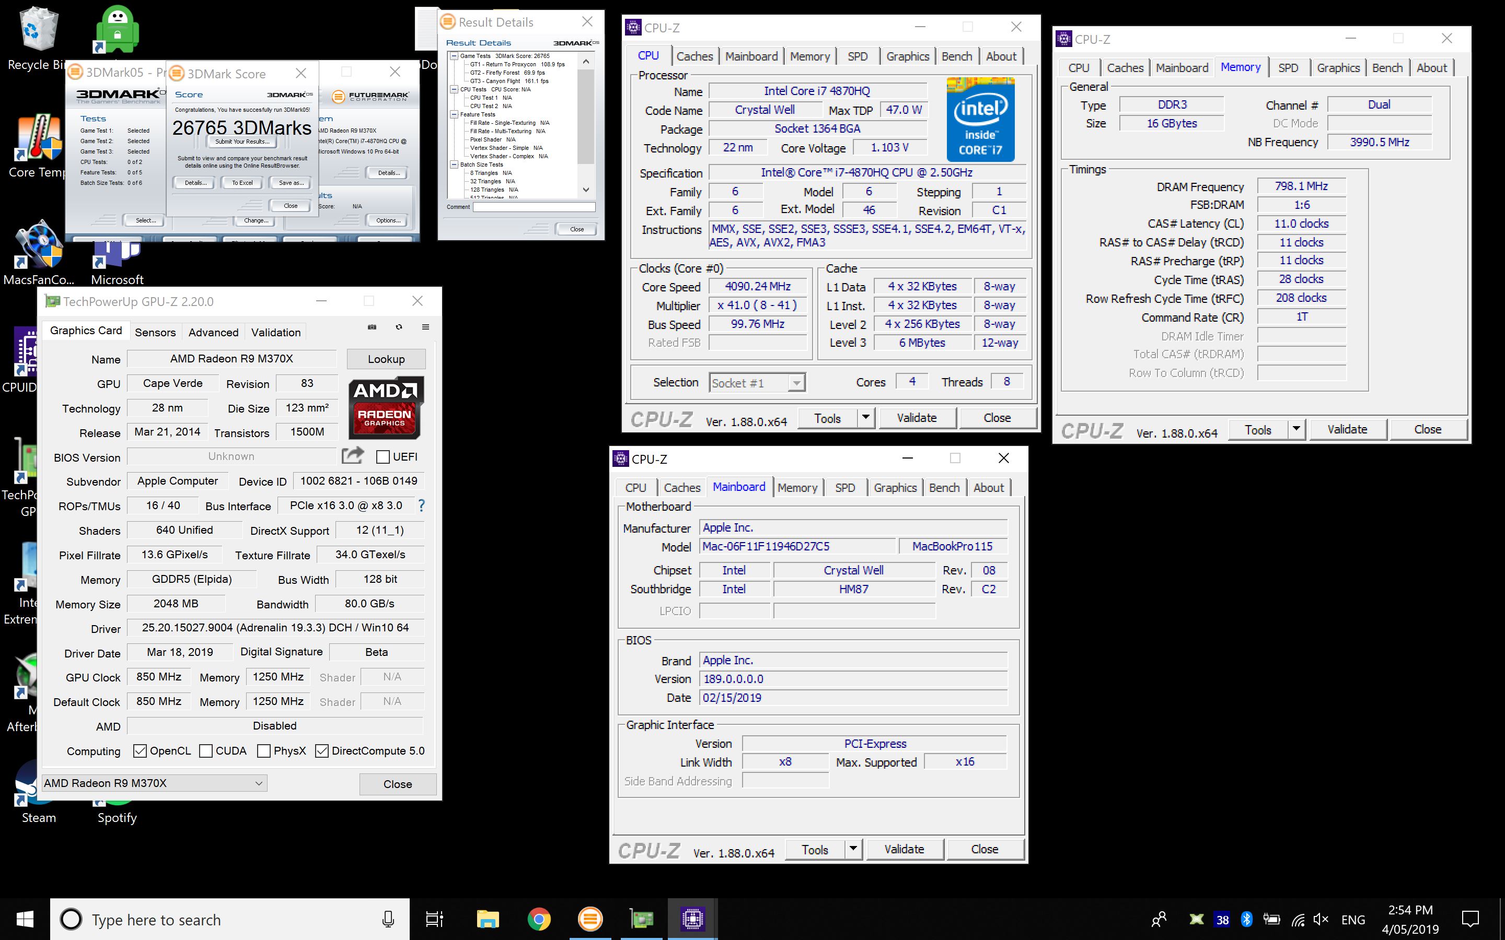Toggle the PhysX checkbox
1505x940 pixels.
(264, 751)
